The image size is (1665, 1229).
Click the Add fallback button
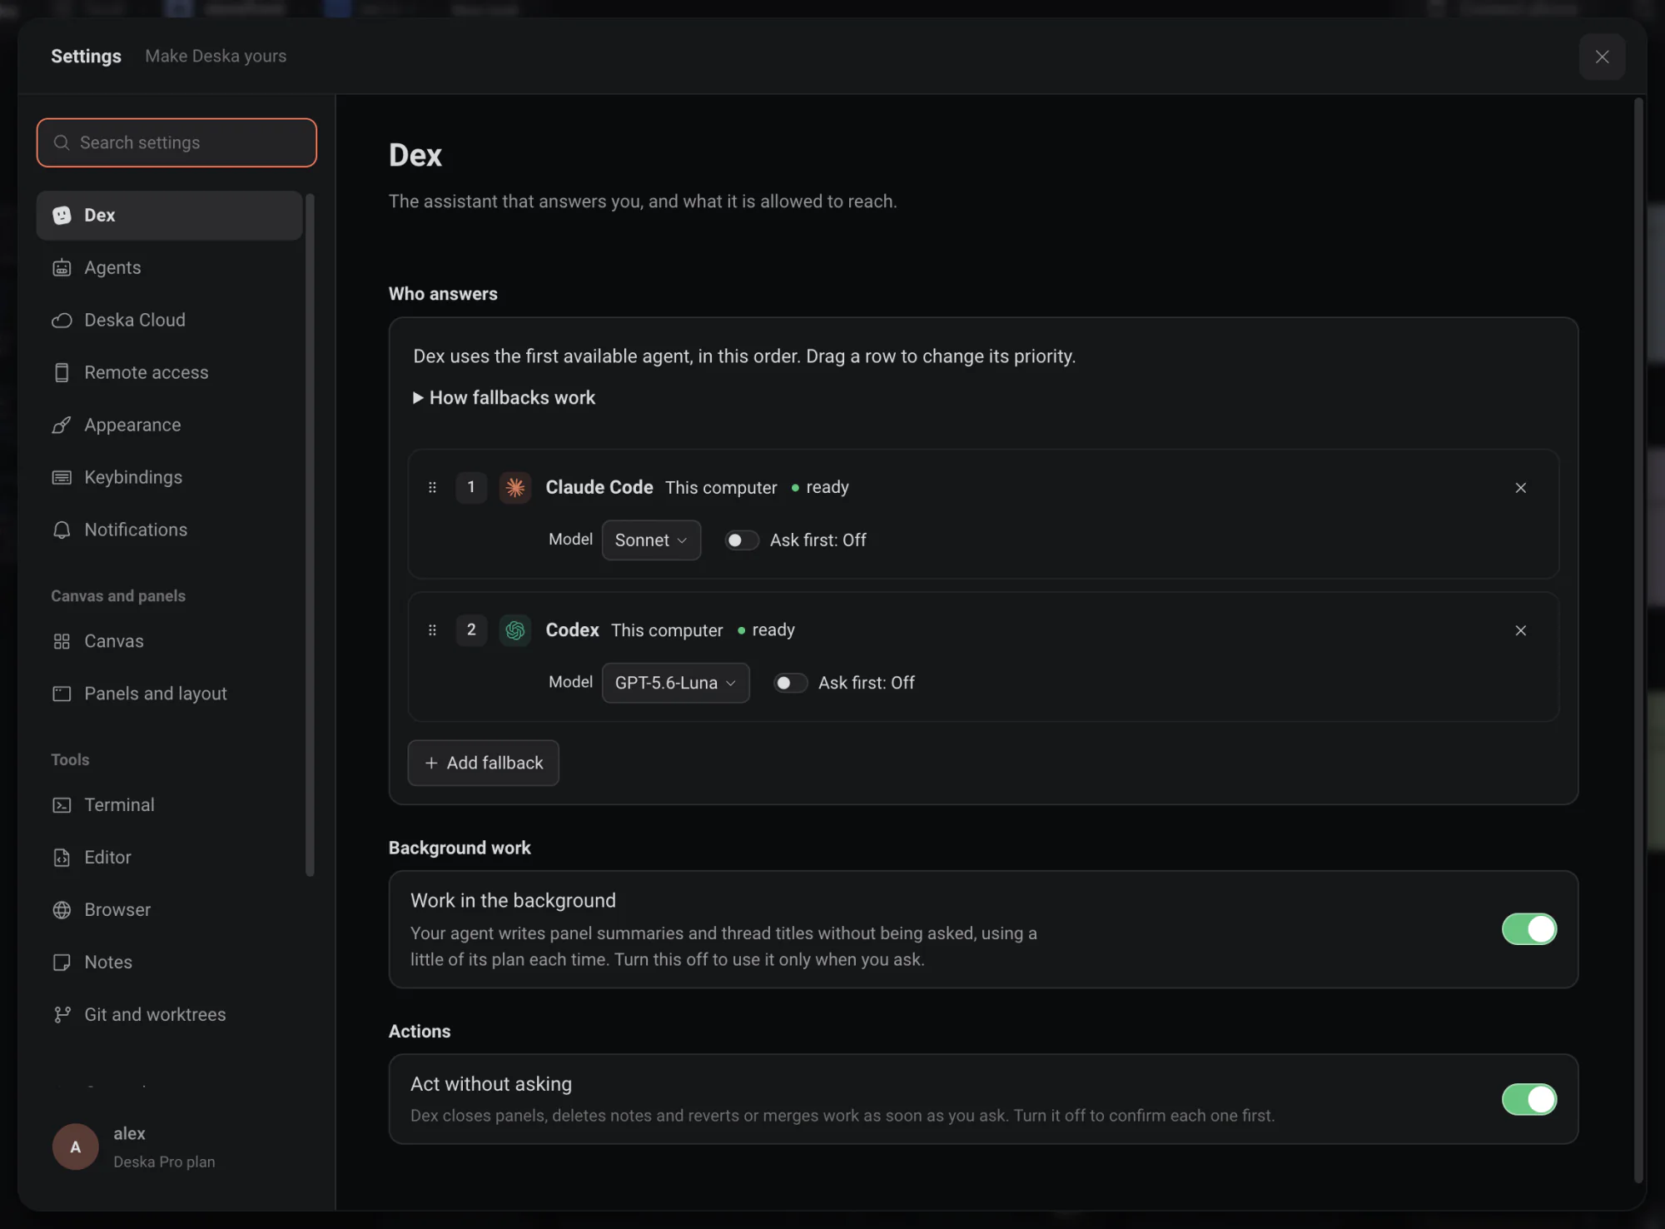483,763
